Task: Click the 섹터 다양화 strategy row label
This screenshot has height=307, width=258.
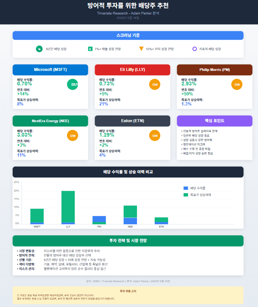Action: tap(26, 264)
